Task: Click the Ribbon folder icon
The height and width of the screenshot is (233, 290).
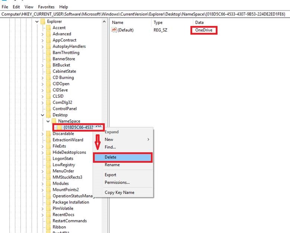Action: (x=48, y=227)
